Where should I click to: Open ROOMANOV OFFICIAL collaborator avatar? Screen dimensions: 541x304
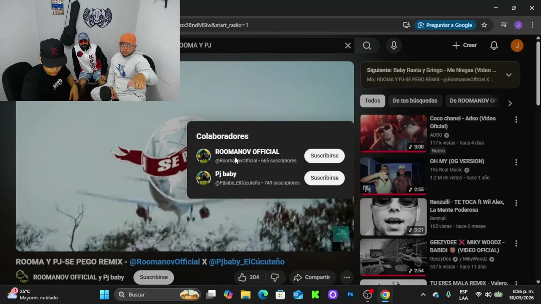203,156
